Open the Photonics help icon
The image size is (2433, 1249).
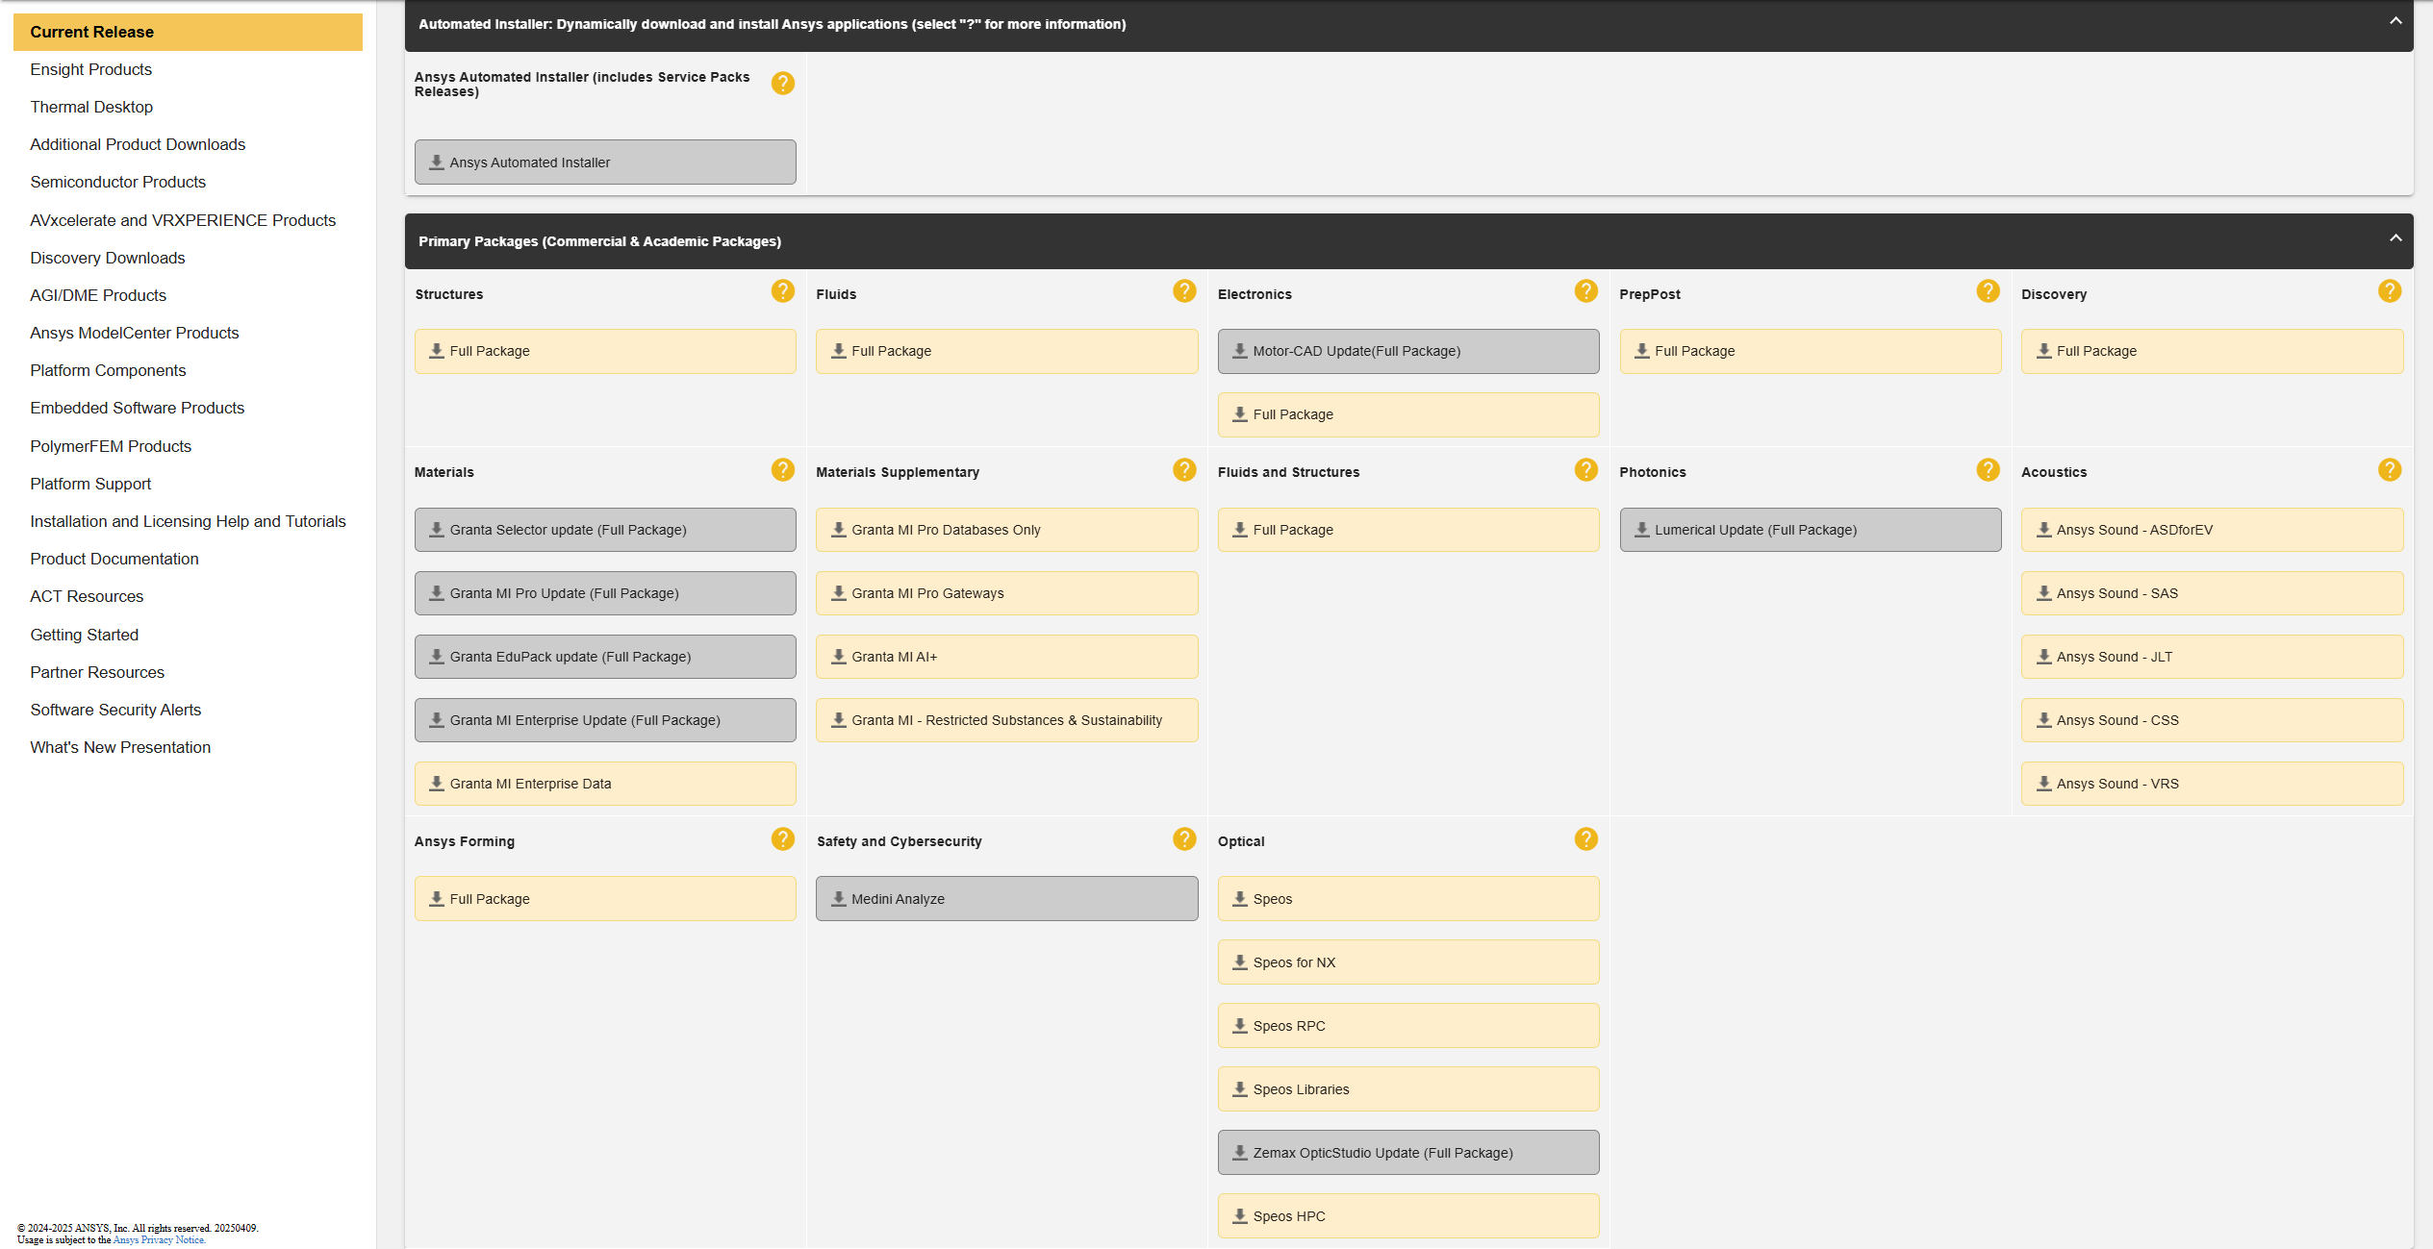[1988, 470]
